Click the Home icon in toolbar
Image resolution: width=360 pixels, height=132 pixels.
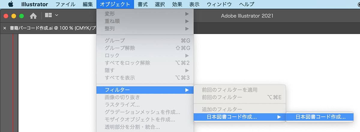pos(33,16)
